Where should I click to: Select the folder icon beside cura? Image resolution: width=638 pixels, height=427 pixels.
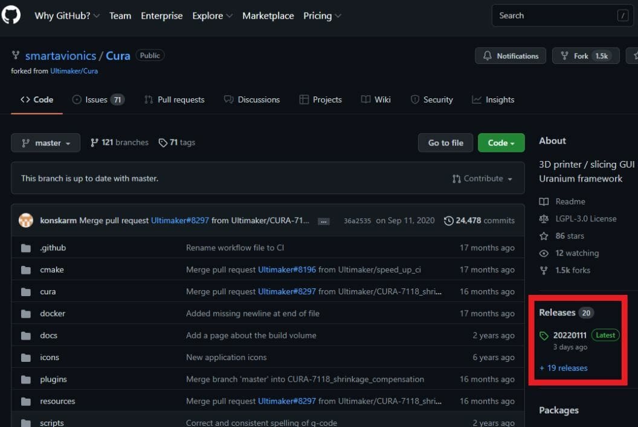point(25,292)
